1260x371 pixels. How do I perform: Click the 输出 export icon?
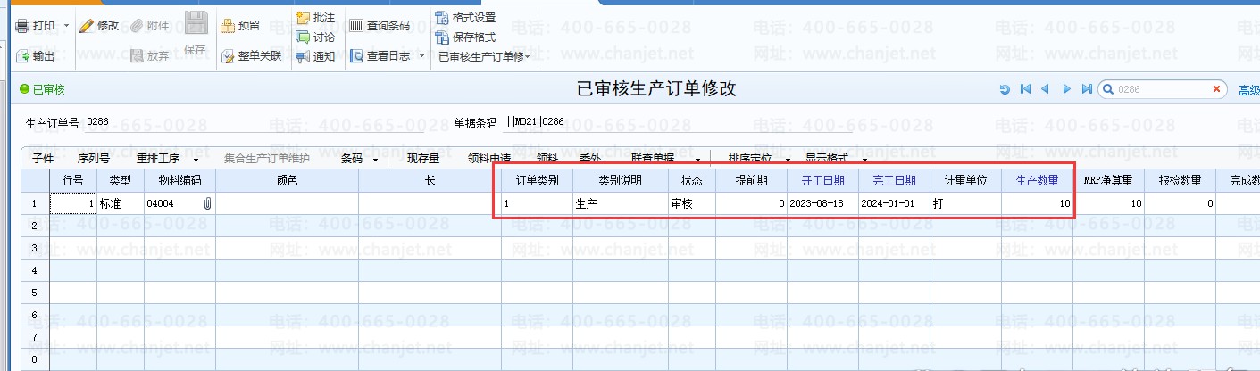point(22,56)
